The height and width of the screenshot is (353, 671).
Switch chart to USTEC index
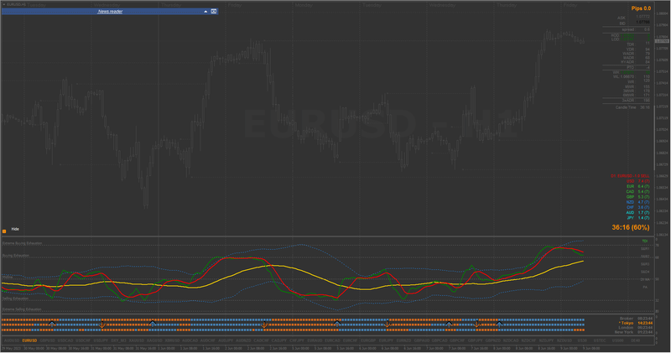pyautogui.click(x=600, y=340)
